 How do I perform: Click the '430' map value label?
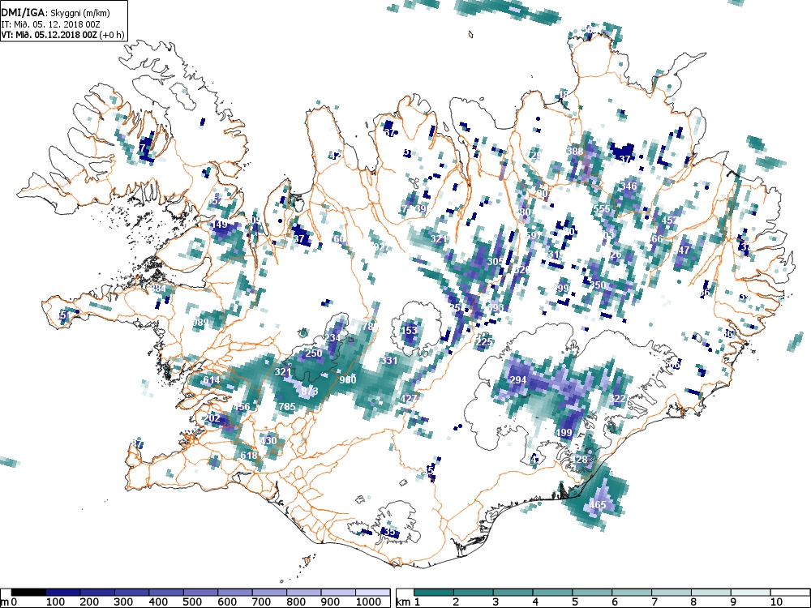point(268,440)
